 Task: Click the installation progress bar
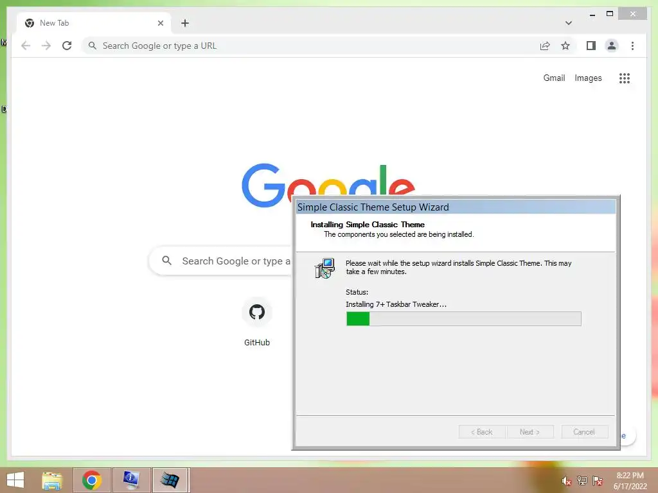[464, 318]
